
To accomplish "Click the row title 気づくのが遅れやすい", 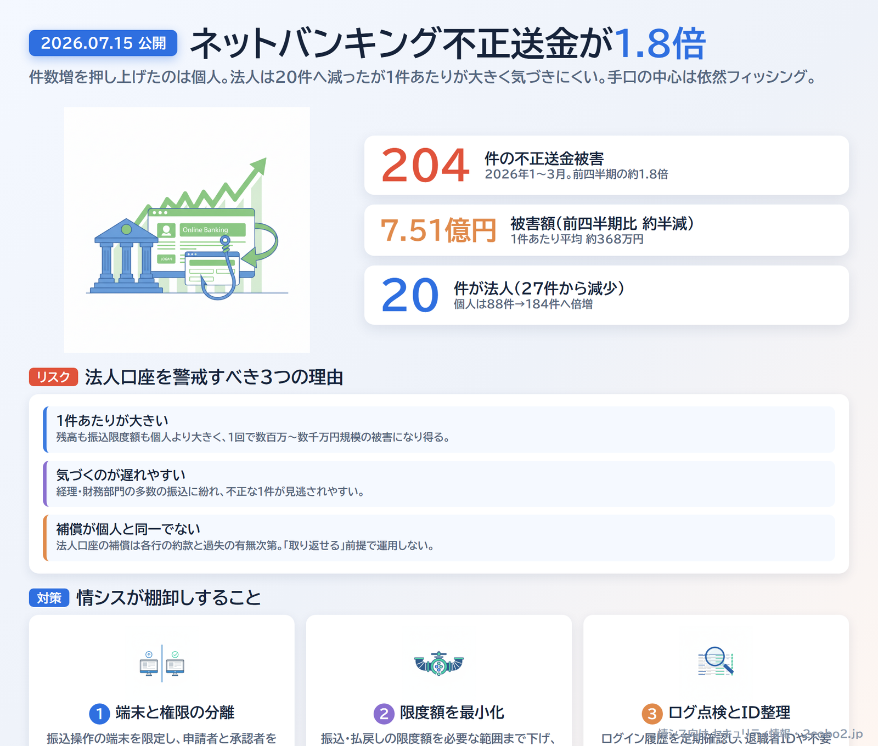I will [121, 474].
